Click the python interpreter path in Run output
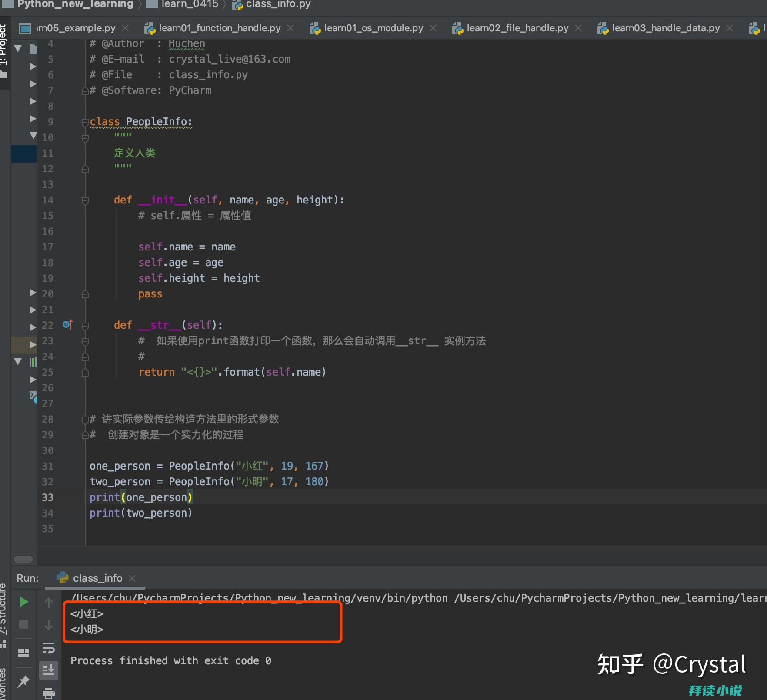767x700 pixels. (x=260, y=598)
